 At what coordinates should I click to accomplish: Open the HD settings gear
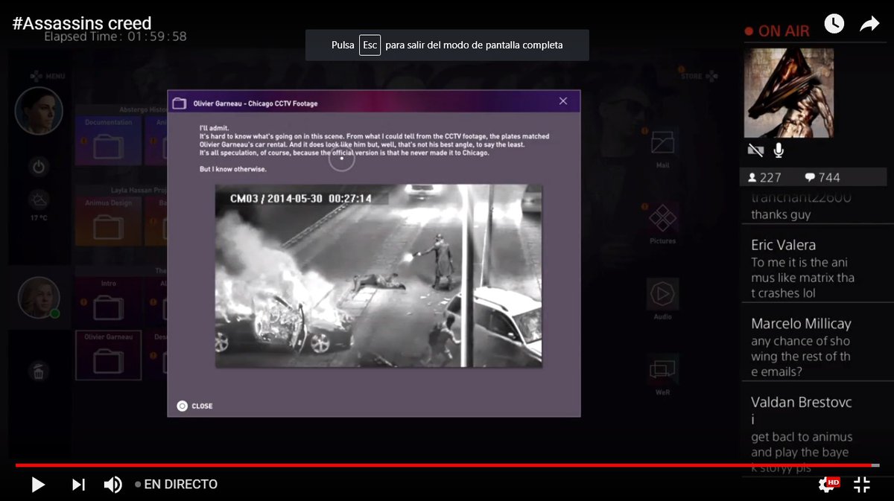pyautogui.click(x=828, y=485)
